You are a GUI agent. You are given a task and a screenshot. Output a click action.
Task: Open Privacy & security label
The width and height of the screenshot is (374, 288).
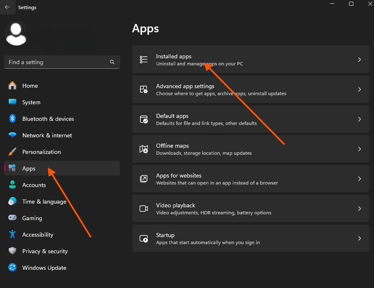pos(45,251)
